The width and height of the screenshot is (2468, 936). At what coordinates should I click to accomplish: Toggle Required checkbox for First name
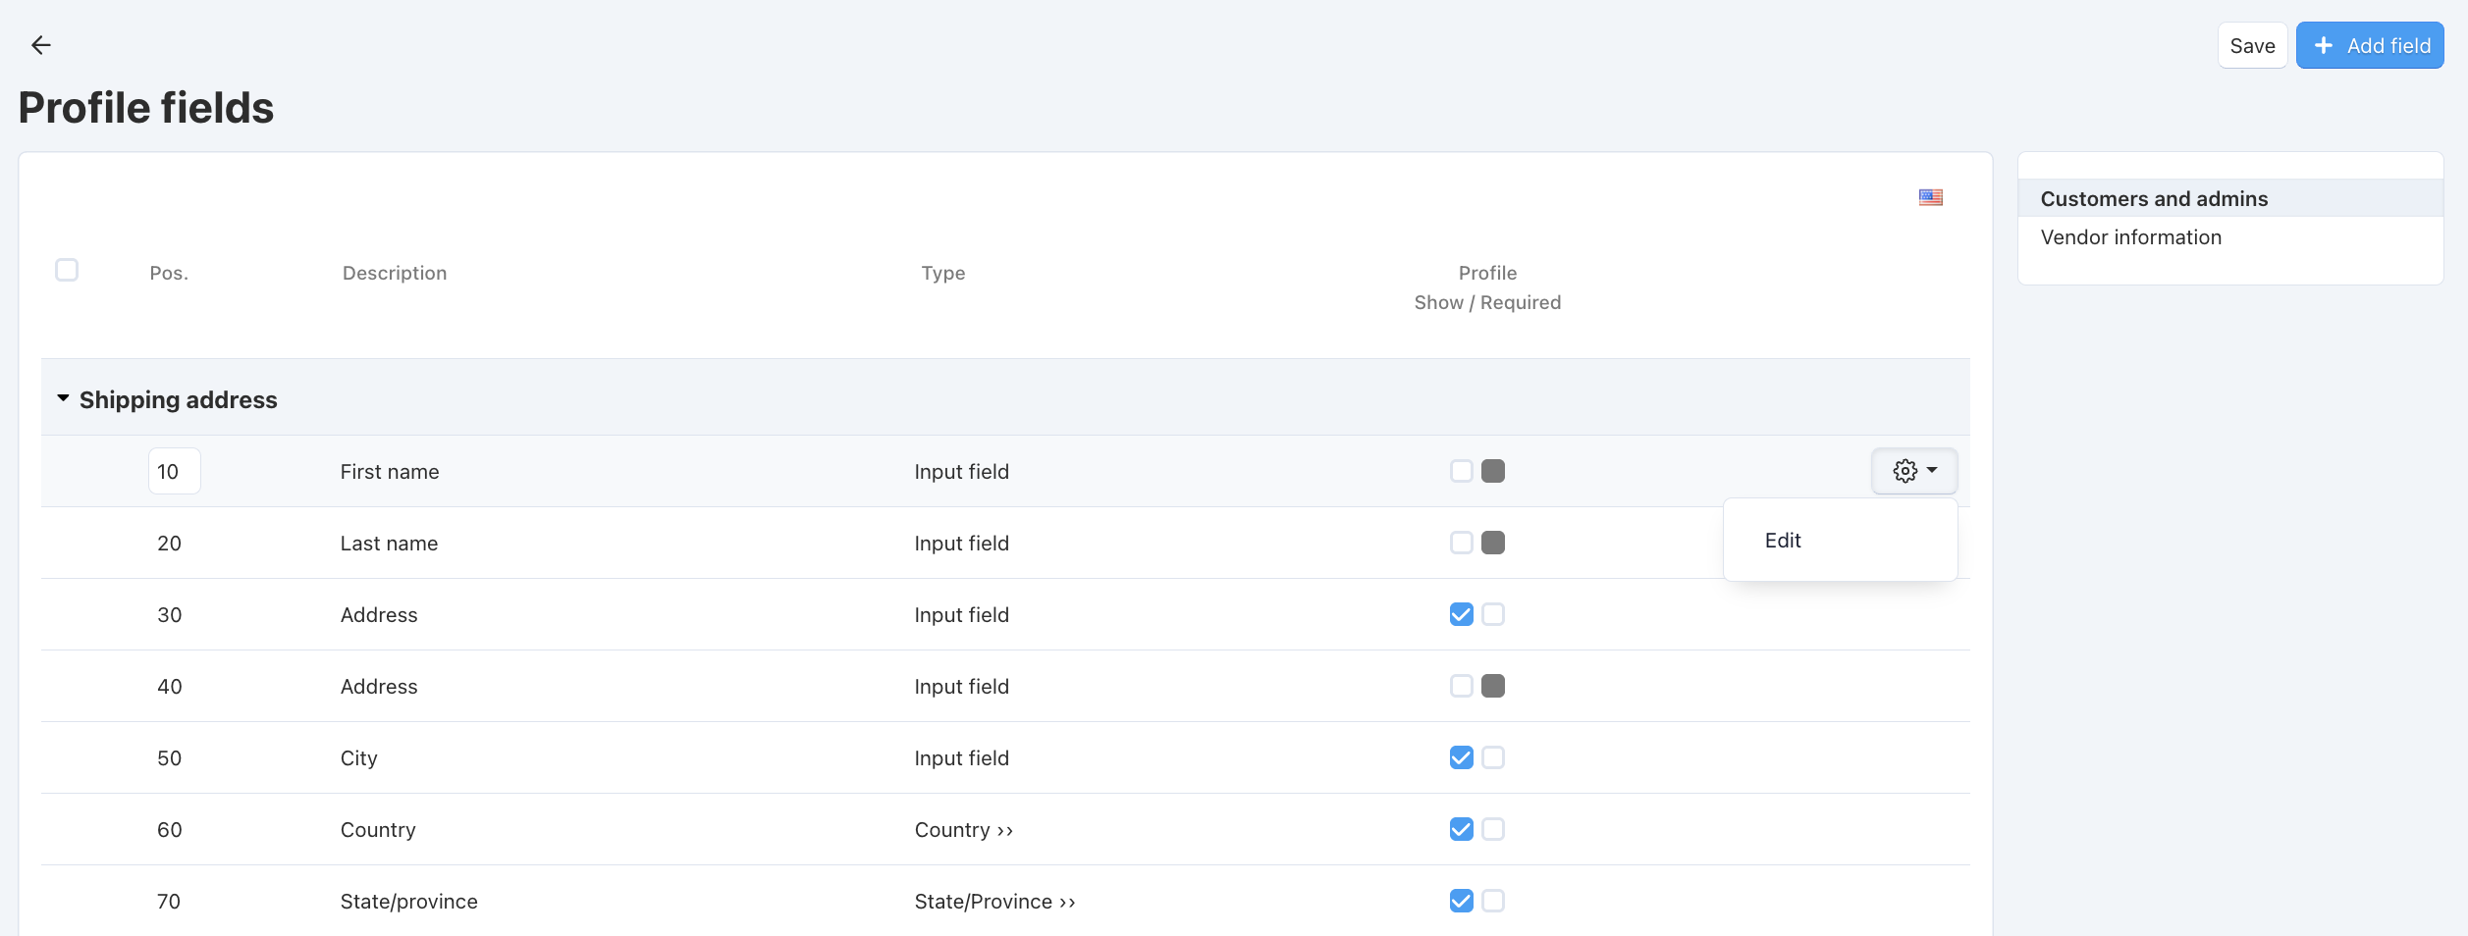coord(1493,471)
